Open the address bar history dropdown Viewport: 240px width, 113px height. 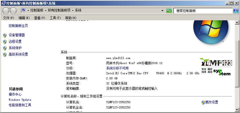coord(162,11)
